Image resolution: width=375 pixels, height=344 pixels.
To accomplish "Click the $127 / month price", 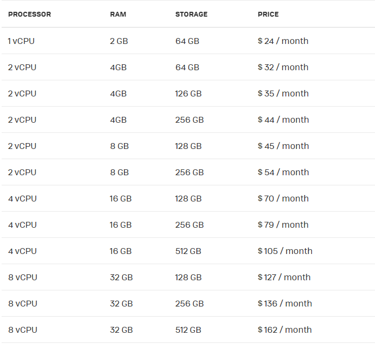I will pos(284,277).
